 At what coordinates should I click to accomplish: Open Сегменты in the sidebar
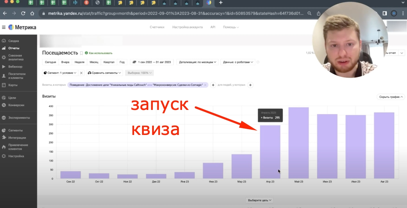point(15,130)
